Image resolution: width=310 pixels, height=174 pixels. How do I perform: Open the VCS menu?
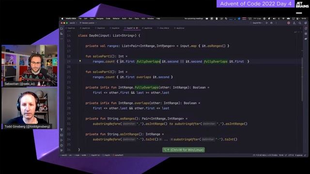[143, 18]
